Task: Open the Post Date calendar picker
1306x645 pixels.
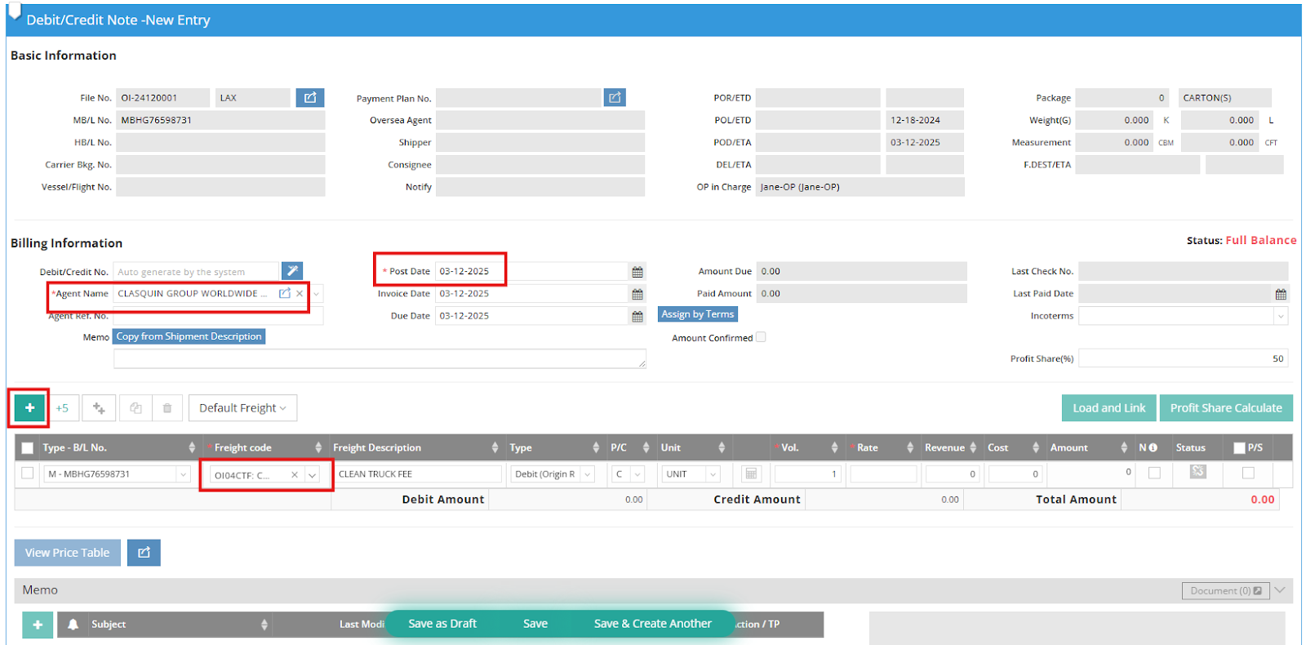Action: point(637,272)
